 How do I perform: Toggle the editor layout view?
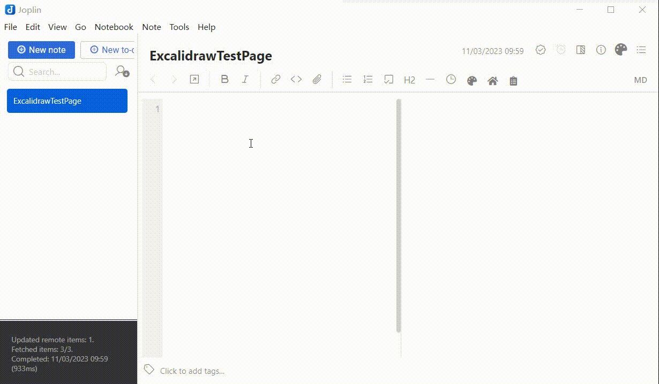coord(580,50)
